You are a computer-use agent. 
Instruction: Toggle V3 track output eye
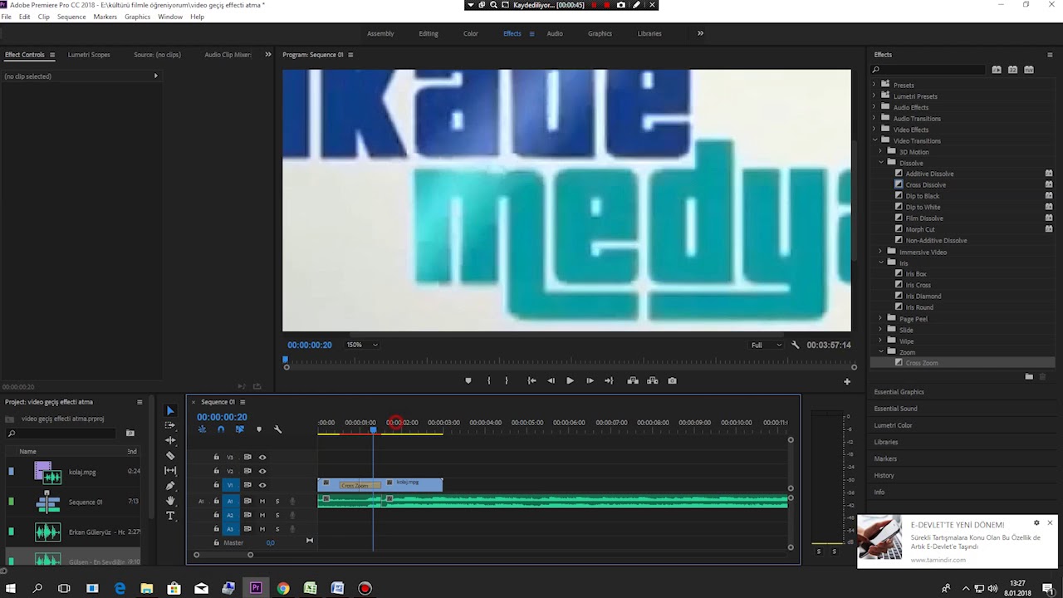(262, 457)
